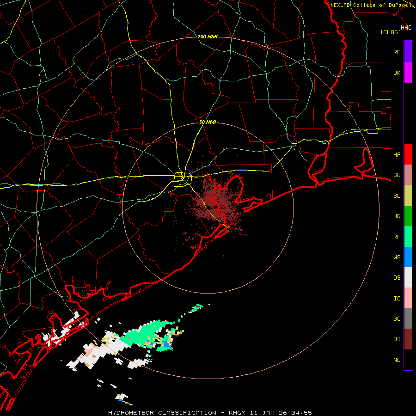Click the WS blue legend swatch

(408, 257)
